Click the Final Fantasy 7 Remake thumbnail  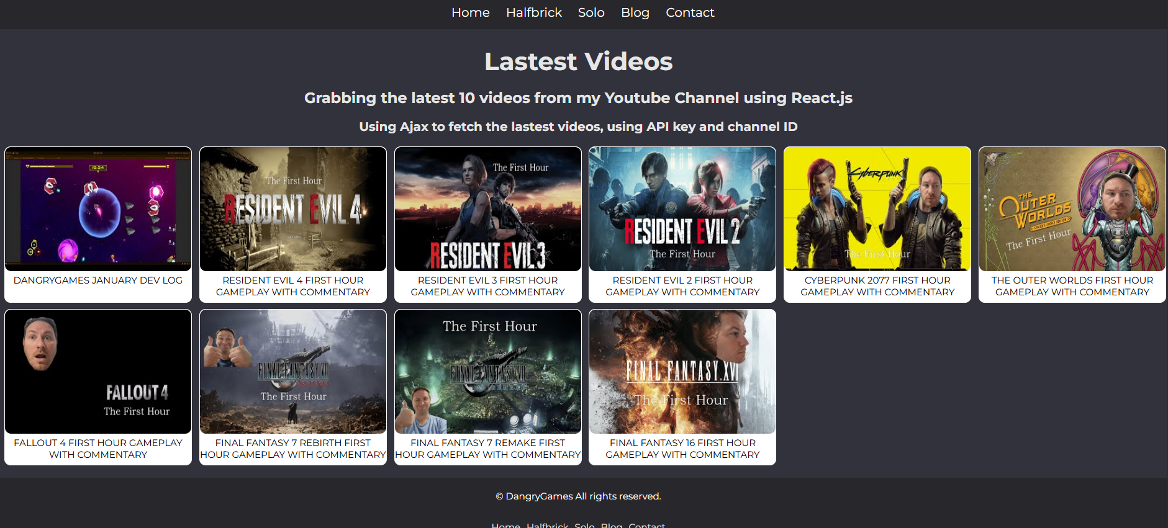pos(488,372)
